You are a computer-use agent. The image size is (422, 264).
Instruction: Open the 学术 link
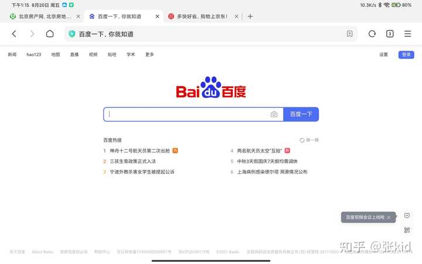pos(131,55)
